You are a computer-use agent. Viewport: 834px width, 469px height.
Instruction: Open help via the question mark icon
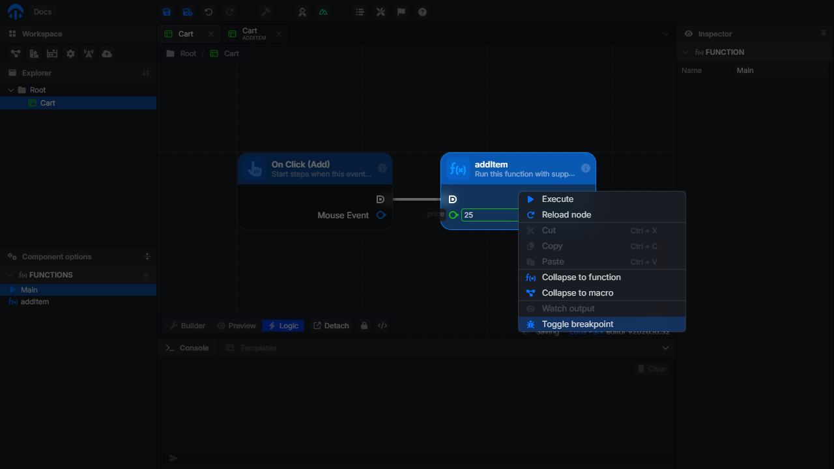422,12
